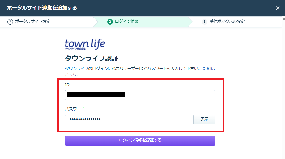Focus the パスワード input field
The image size is (285, 159).
click(x=129, y=119)
